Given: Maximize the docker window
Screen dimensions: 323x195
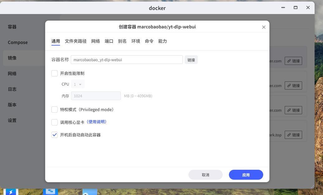Looking at the screenshot, I should click(x=296, y=7).
